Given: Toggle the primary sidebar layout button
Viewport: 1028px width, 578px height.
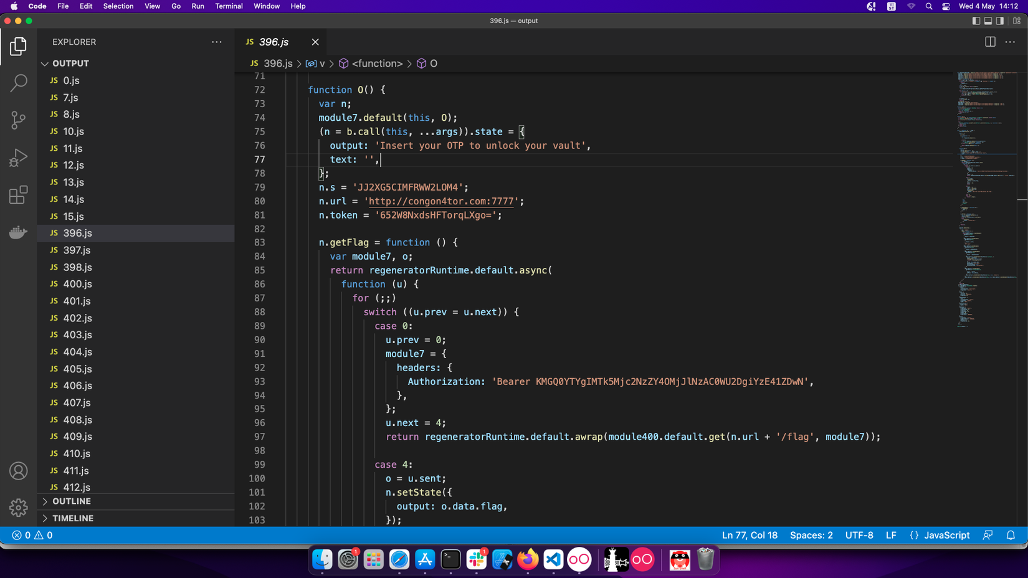Looking at the screenshot, I should tap(976, 21).
